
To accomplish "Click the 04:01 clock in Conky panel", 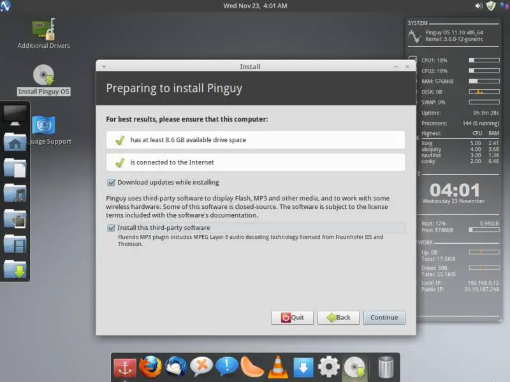I will pyautogui.click(x=455, y=190).
